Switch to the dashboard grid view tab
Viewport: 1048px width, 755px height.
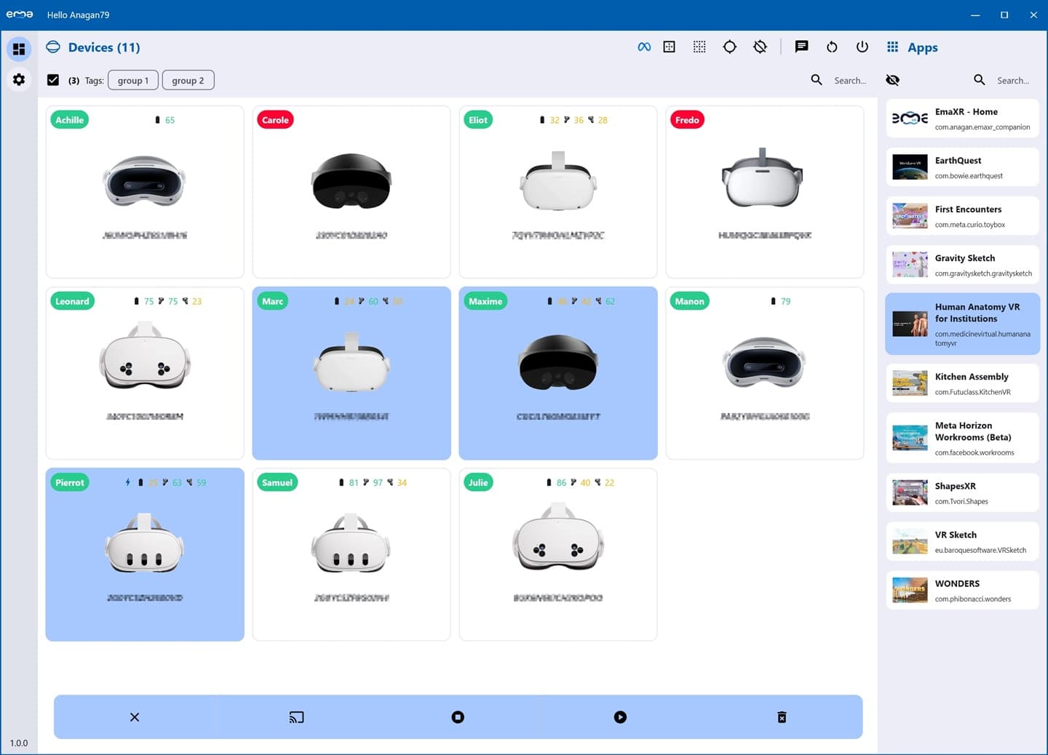pos(19,49)
